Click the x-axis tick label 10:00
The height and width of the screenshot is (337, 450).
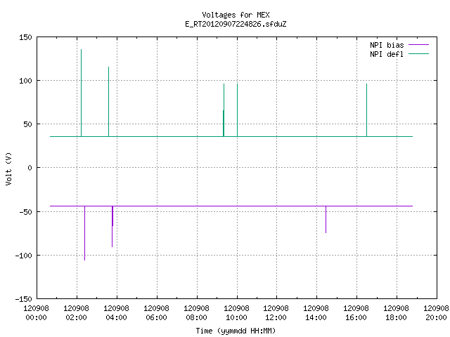click(236, 317)
